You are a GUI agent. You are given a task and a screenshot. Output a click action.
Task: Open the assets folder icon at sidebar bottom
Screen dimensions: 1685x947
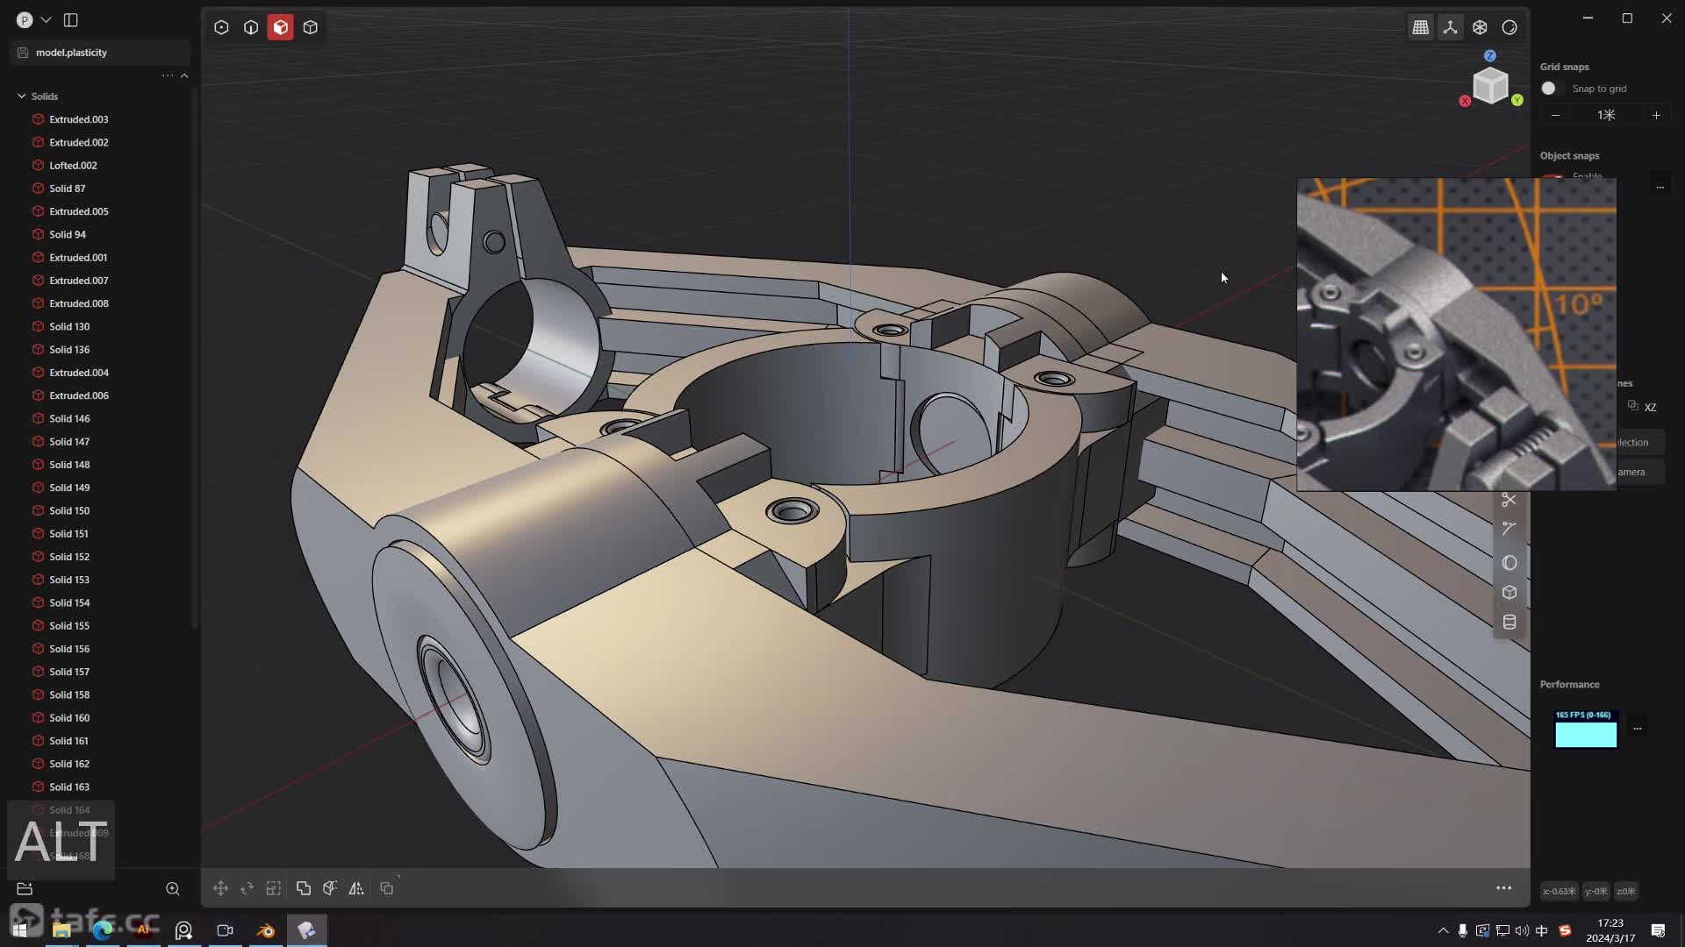(x=25, y=889)
